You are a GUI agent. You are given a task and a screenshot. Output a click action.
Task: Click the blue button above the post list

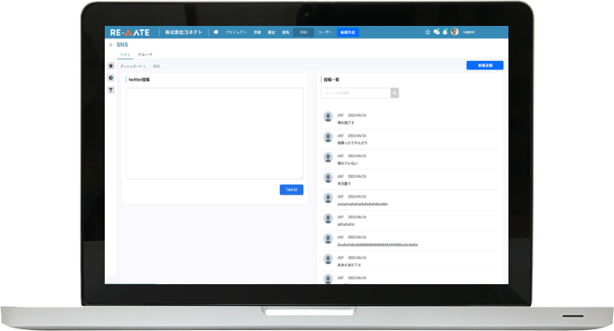(485, 65)
